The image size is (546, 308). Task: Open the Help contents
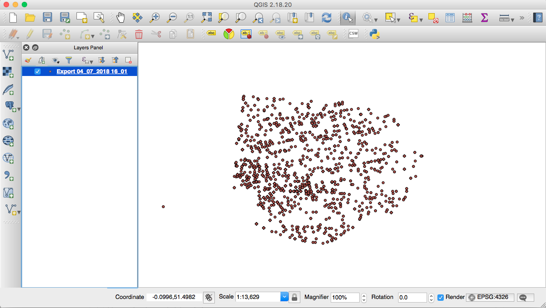point(537,18)
